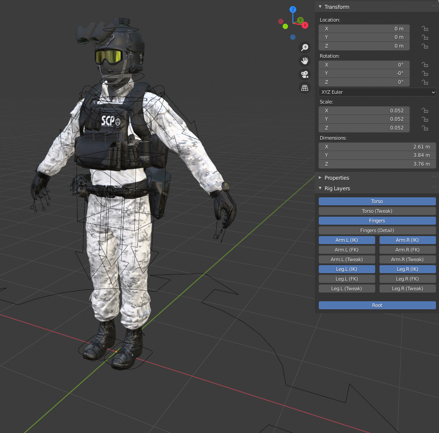Screen dimensions: 439x433
Task: Click the dark blue negative Z axis dot
Action: click(293, 37)
